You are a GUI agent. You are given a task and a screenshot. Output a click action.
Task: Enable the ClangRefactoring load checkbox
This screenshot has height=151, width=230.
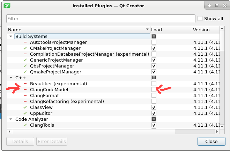point(154,101)
